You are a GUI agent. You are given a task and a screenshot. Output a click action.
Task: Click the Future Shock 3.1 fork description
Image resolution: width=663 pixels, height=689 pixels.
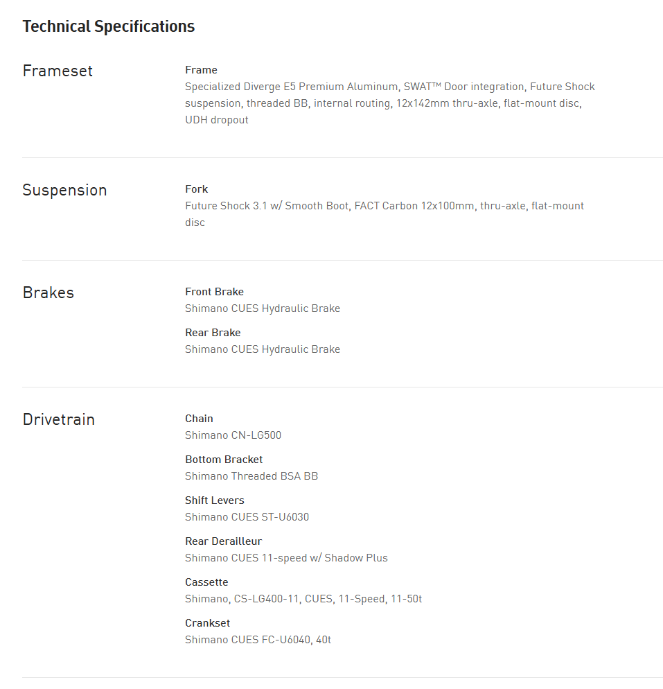[384, 213]
